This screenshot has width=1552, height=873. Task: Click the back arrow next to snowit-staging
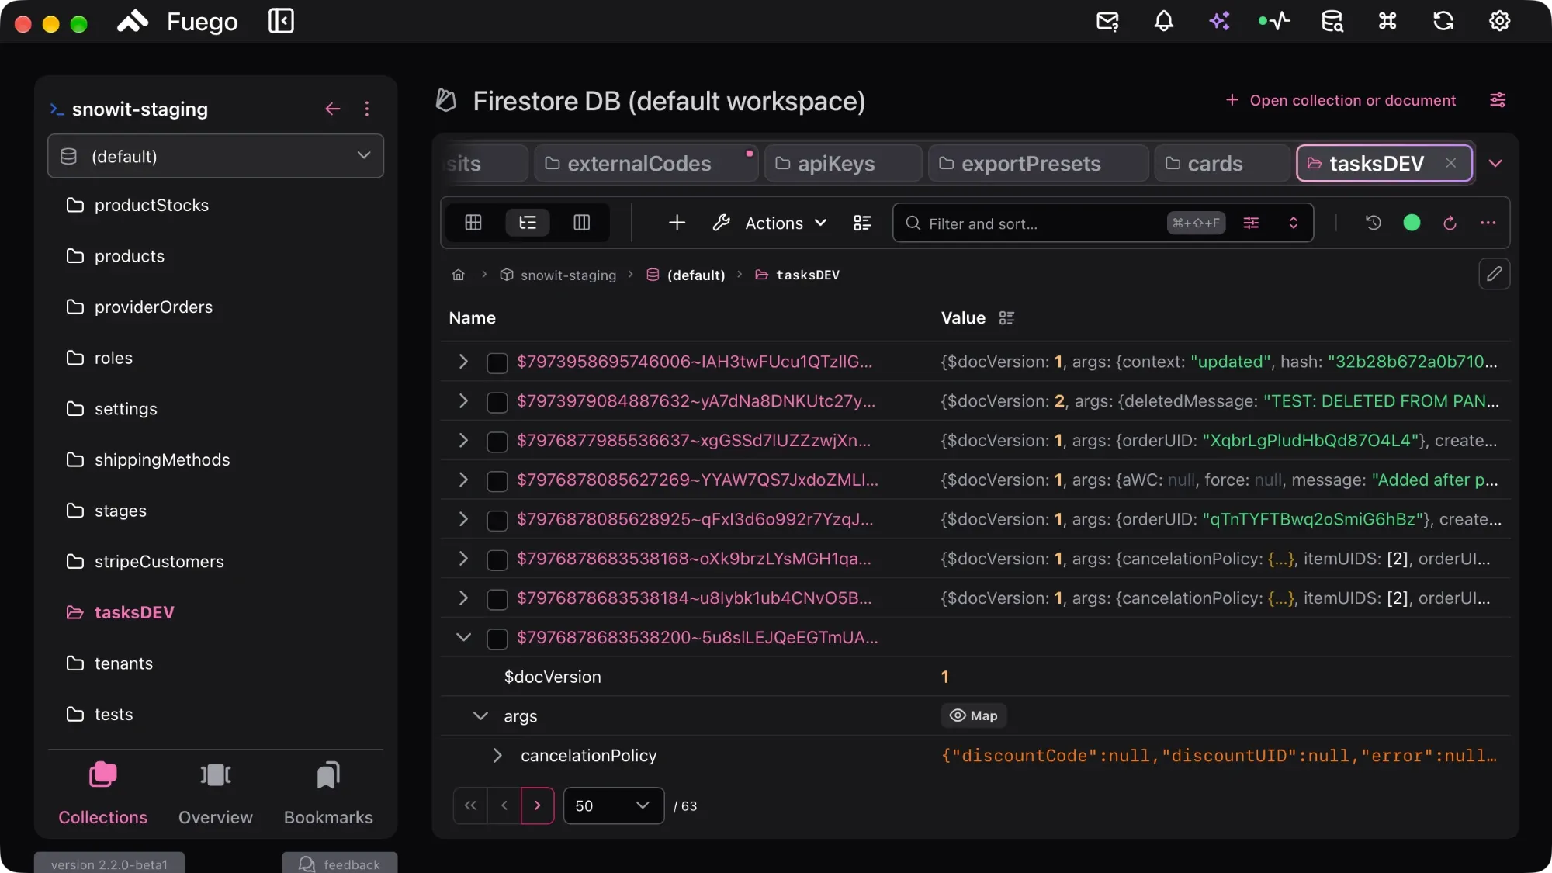point(332,109)
